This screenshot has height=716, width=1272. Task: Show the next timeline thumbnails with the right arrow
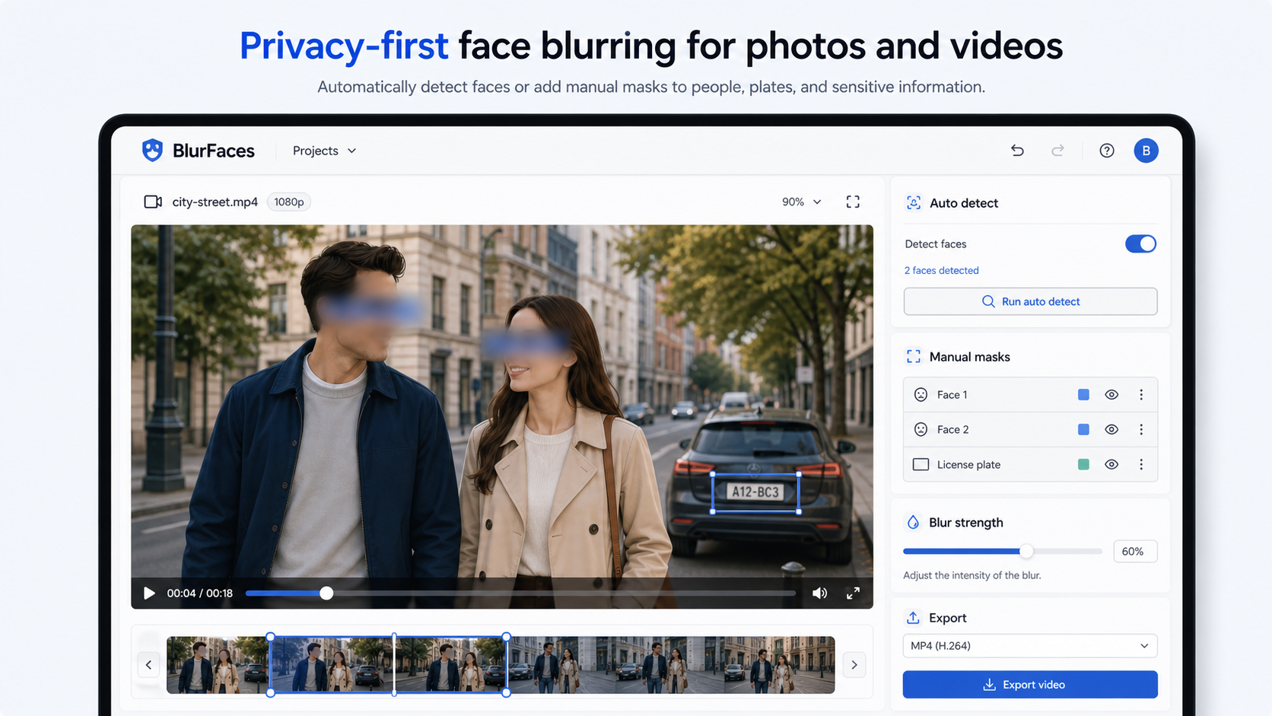click(x=854, y=665)
